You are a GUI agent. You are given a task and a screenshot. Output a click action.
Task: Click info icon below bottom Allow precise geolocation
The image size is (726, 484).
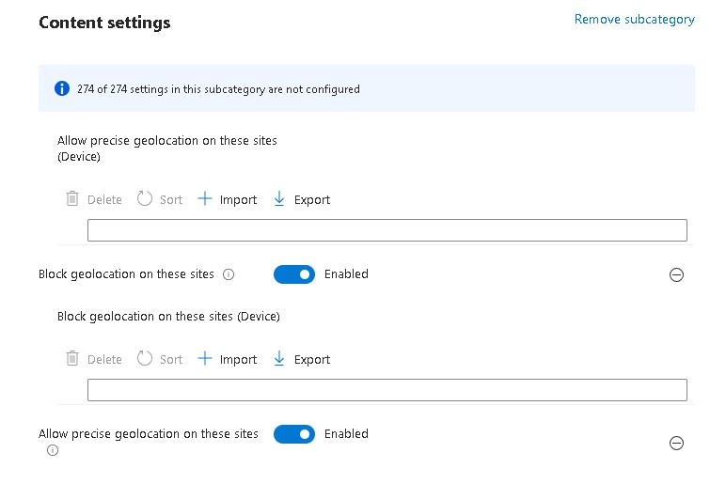53,450
